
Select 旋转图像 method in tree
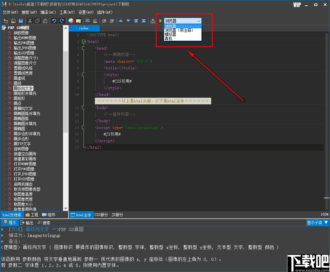[21, 149]
